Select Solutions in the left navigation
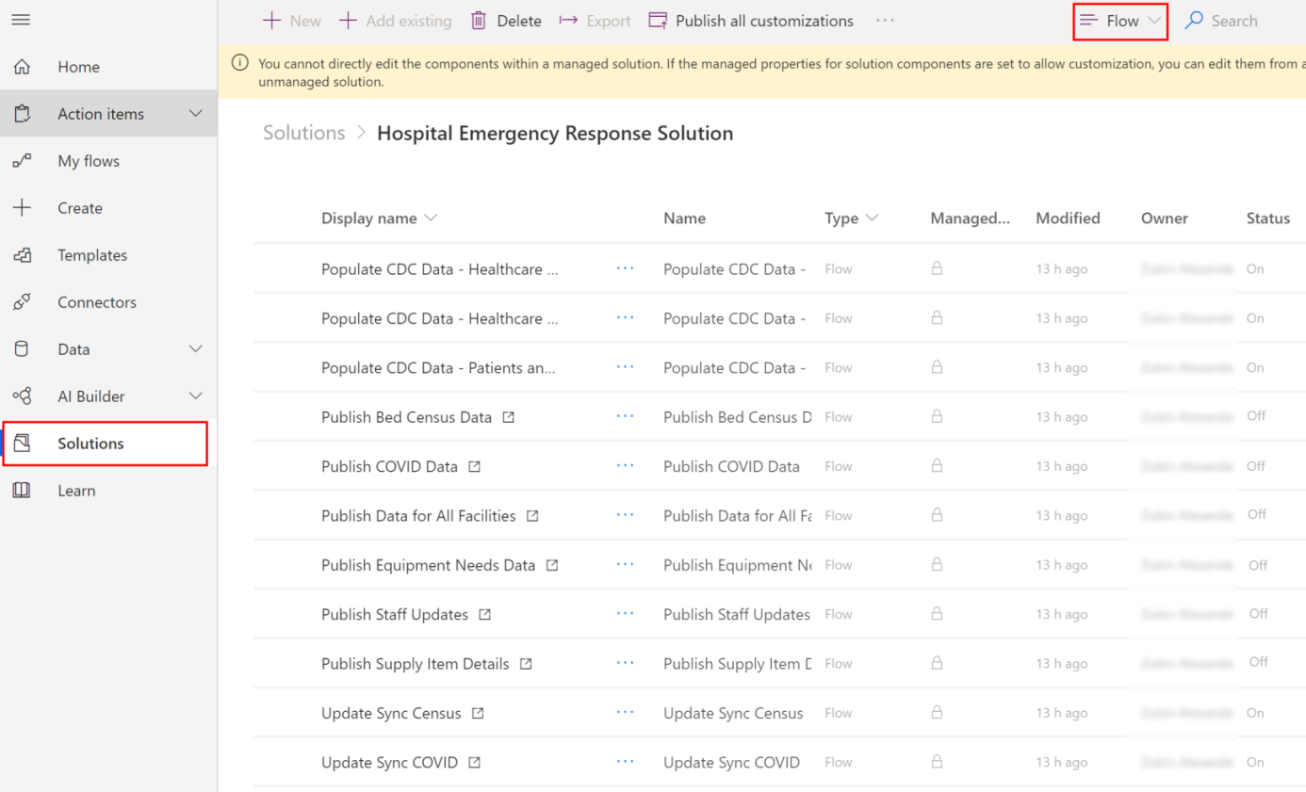The image size is (1306, 792). point(90,444)
